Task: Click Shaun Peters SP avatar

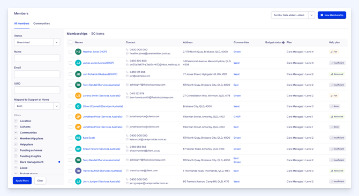Action: pyautogui.click(x=78, y=149)
